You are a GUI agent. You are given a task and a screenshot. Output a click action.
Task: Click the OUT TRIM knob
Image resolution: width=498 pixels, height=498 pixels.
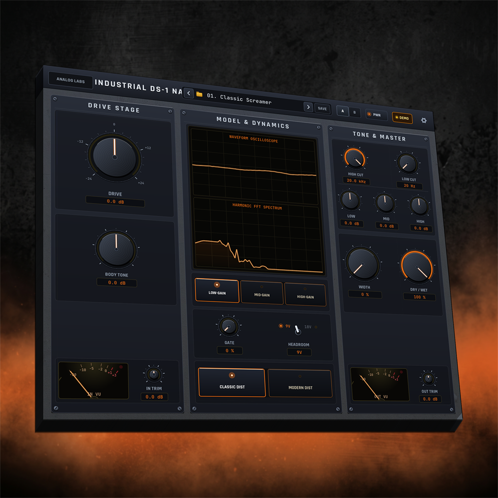click(x=428, y=378)
